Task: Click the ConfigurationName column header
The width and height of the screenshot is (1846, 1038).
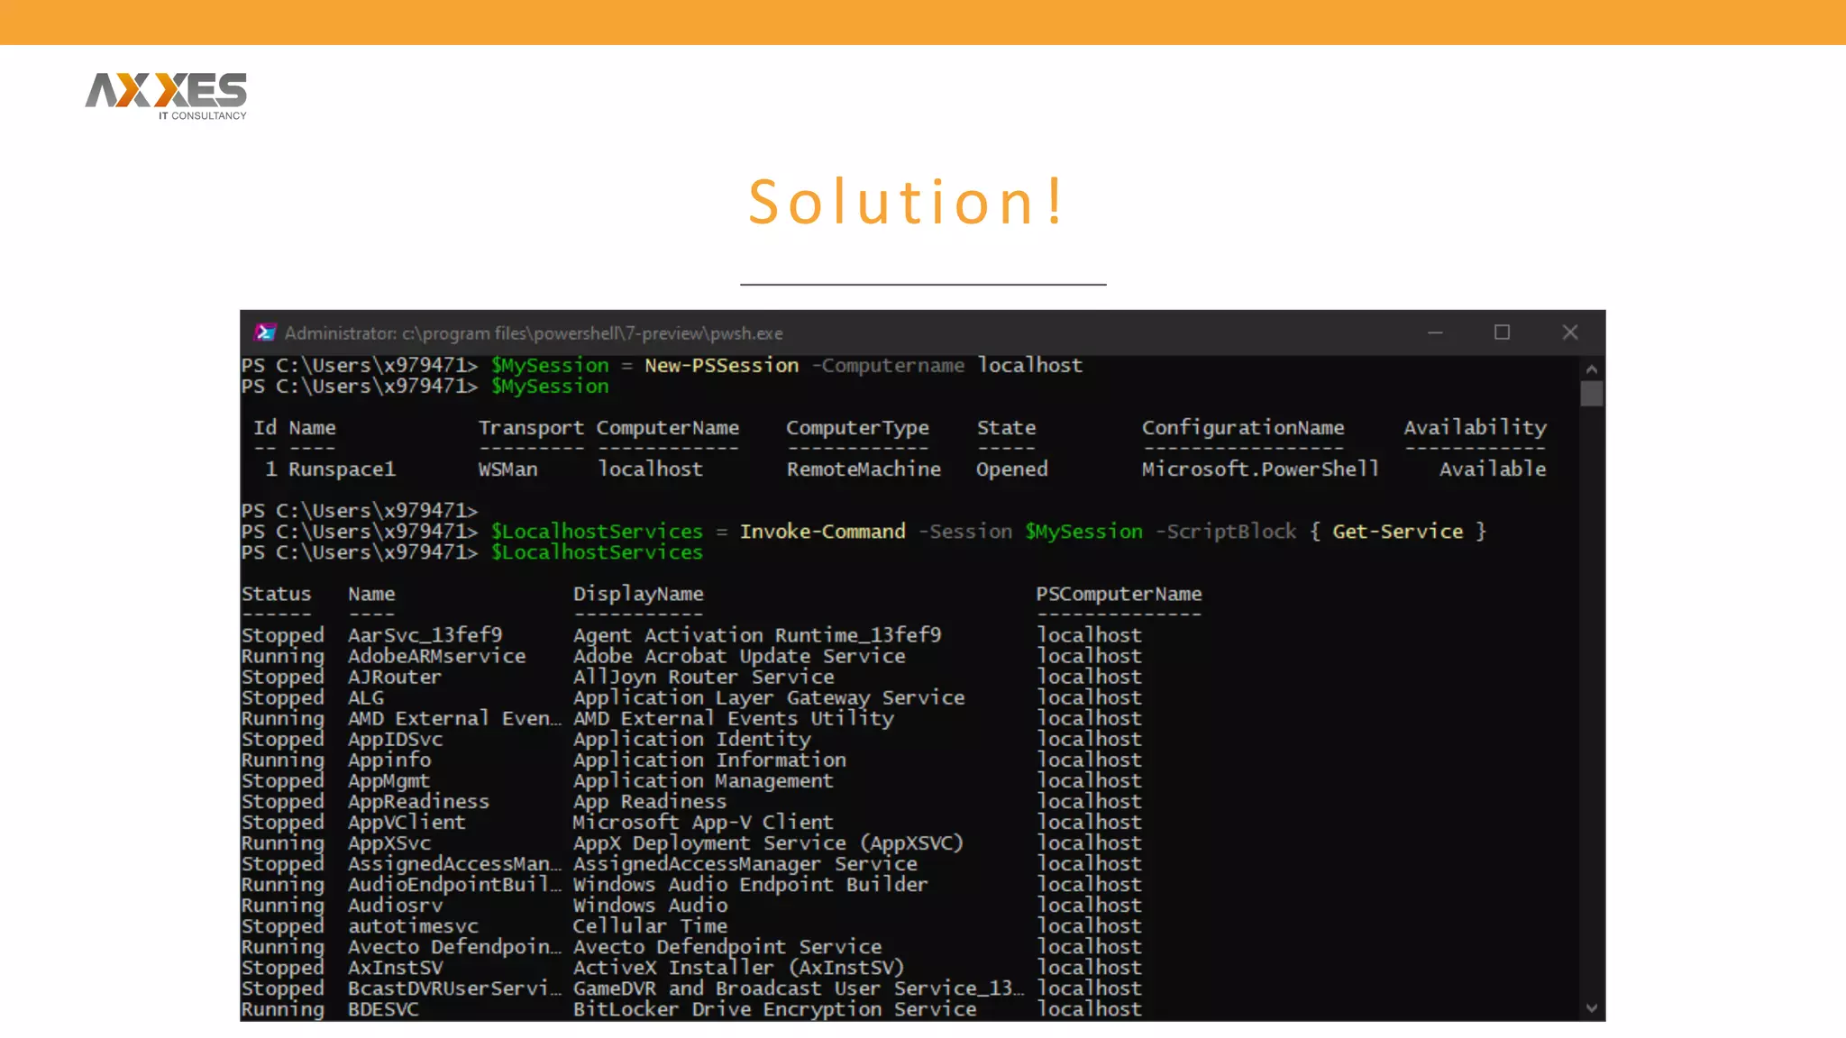Action: pyautogui.click(x=1242, y=428)
